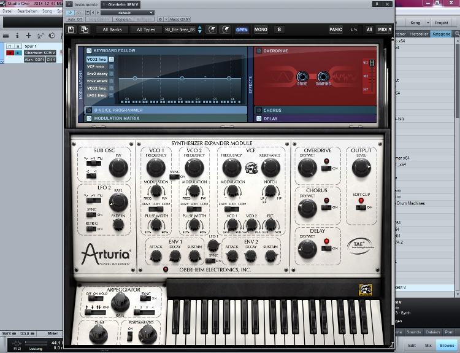The height and width of the screenshot is (353, 460).
Task: Toggle Chorus effect power icon in rack
Action: (259, 110)
